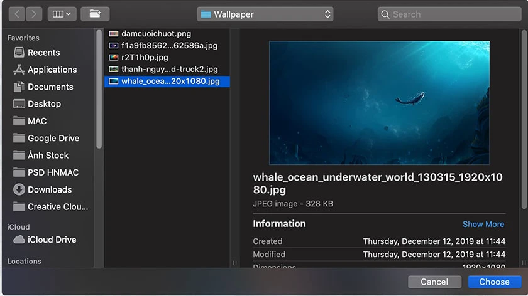Go forward with the right arrow button
This screenshot has width=528, height=296.
pos(34,14)
